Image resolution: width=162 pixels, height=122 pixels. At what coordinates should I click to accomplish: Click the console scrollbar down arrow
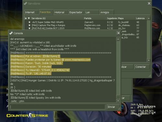[118, 101]
